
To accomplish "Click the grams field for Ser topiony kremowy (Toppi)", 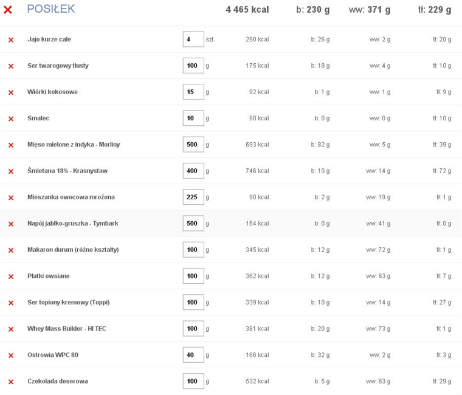I will (193, 302).
